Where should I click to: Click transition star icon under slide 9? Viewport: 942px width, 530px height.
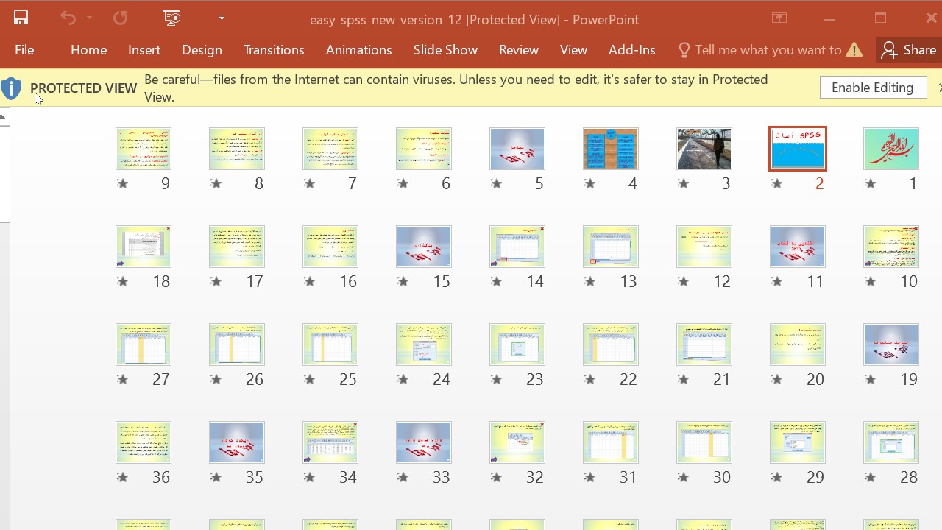[x=123, y=184]
